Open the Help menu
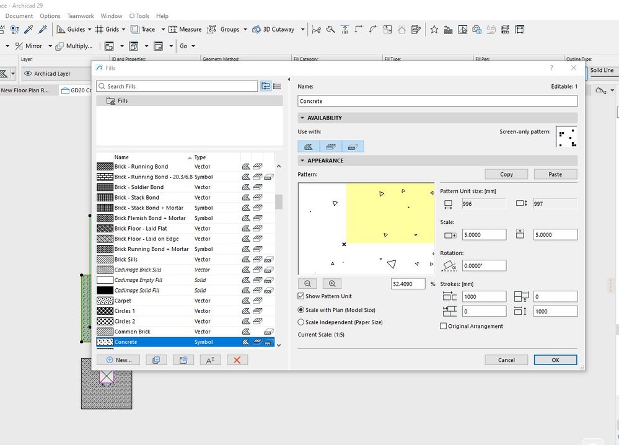 tap(162, 15)
